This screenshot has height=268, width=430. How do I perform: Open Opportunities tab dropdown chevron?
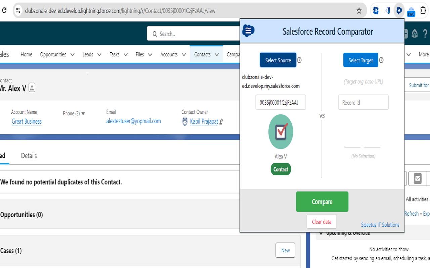coord(72,55)
